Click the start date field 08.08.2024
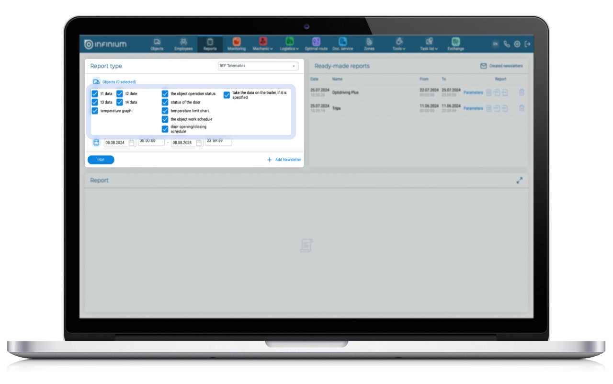 point(115,142)
